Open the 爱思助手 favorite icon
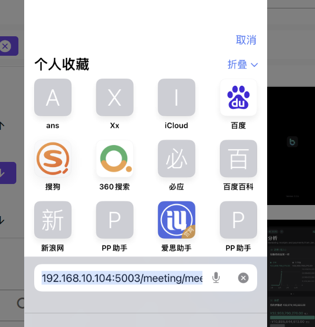The width and height of the screenshot is (315, 327). (177, 220)
